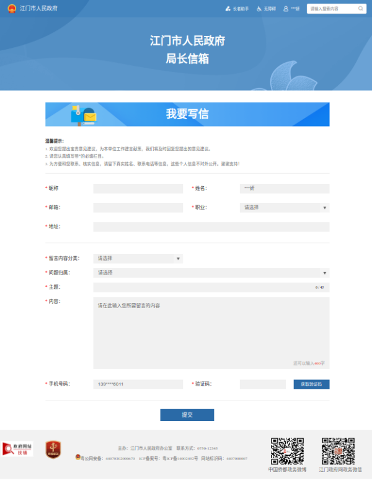The image size is (372, 488).
Task: Click the national emblem logo in header
Action: (11, 9)
